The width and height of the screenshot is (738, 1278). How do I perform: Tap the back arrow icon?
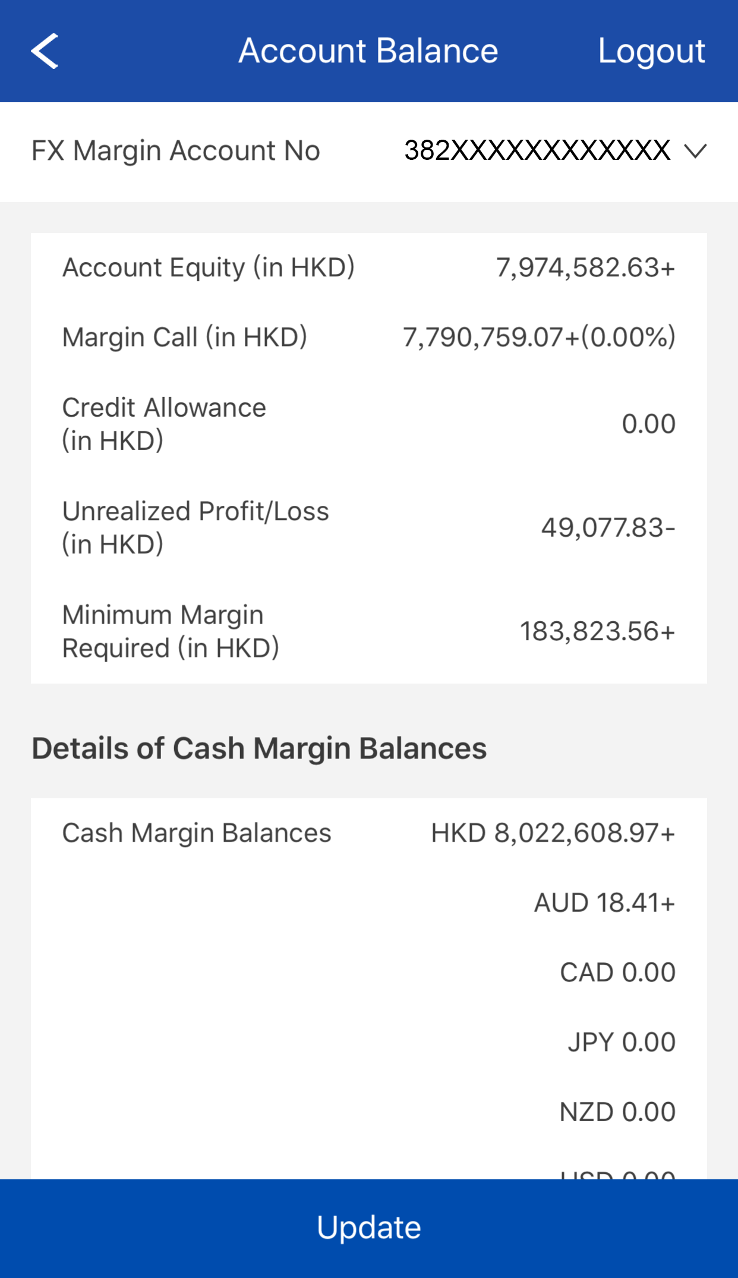pos(45,51)
